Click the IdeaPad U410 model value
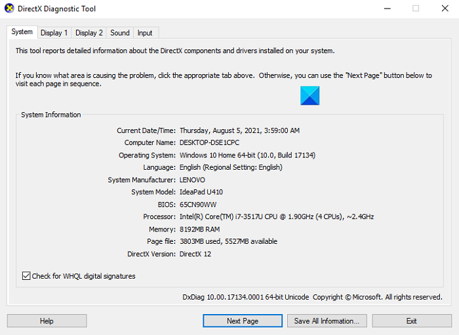Image resolution: width=459 pixels, height=335 pixels. click(201, 192)
